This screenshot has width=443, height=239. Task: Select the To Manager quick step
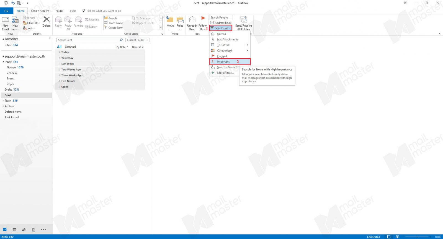[x=141, y=18]
